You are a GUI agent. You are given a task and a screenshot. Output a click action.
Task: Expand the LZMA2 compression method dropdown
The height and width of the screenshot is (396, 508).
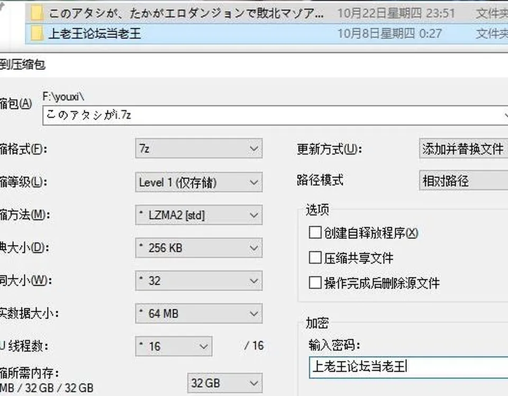click(198, 215)
